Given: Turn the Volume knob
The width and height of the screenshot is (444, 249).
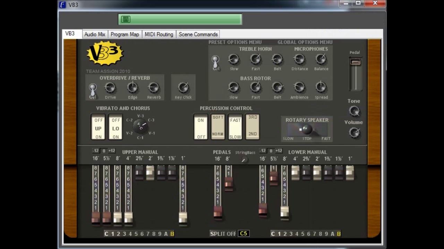Looking at the screenshot, I should tap(354, 132).
